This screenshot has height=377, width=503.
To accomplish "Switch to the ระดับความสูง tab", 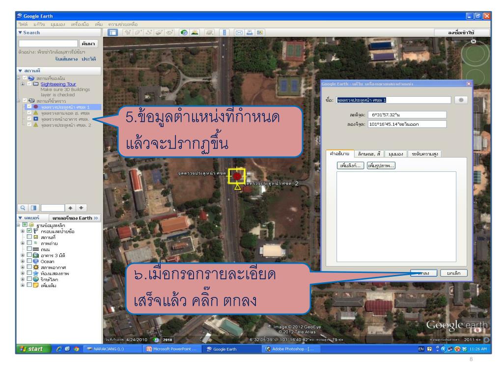I will 425,154.
